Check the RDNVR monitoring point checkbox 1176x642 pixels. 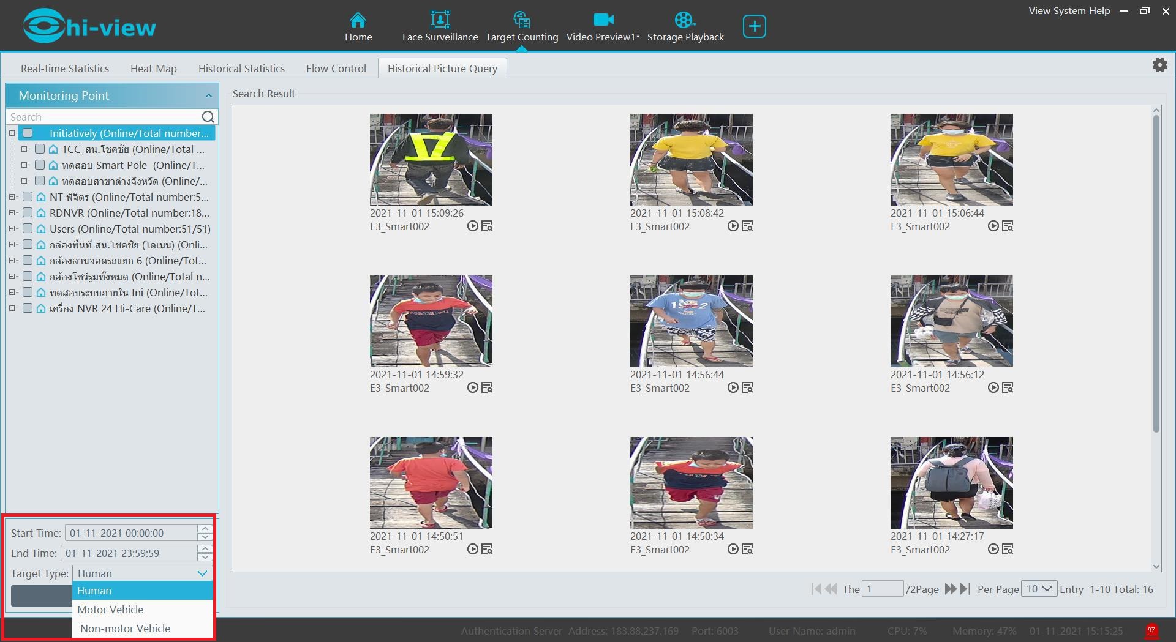(x=28, y=213)
